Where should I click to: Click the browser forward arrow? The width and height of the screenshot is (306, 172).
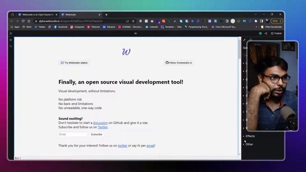(x=17, y=21)
